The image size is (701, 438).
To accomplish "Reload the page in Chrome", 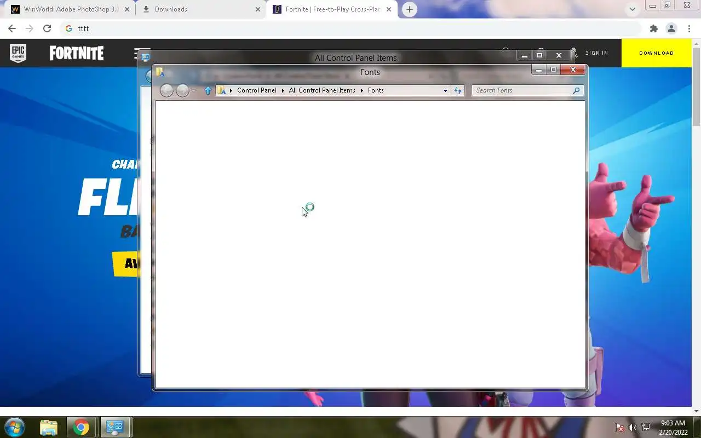I will tap(47, 28).
